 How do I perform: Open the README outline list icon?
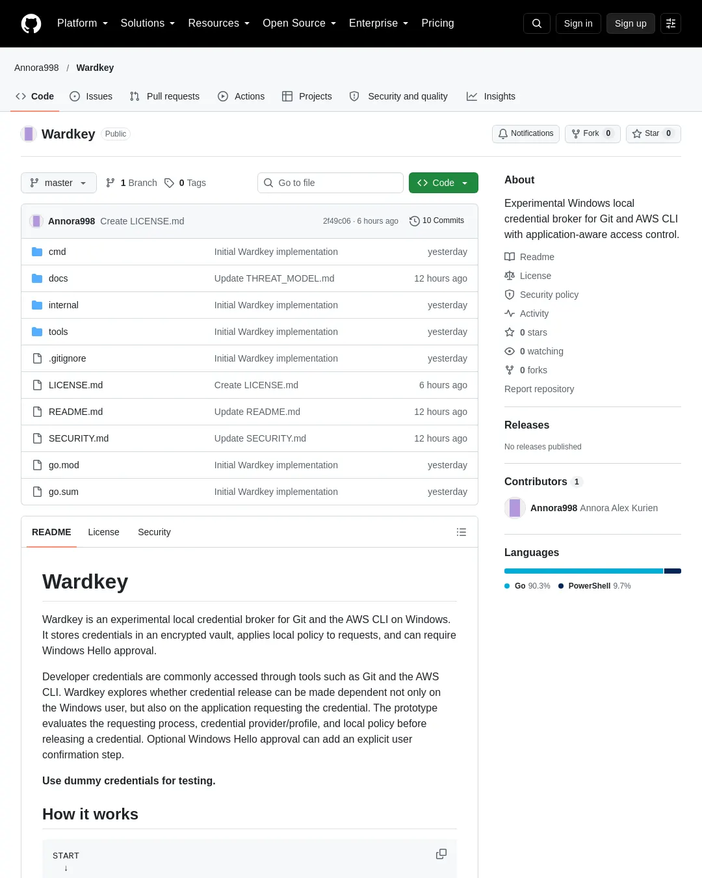point(461,532)
